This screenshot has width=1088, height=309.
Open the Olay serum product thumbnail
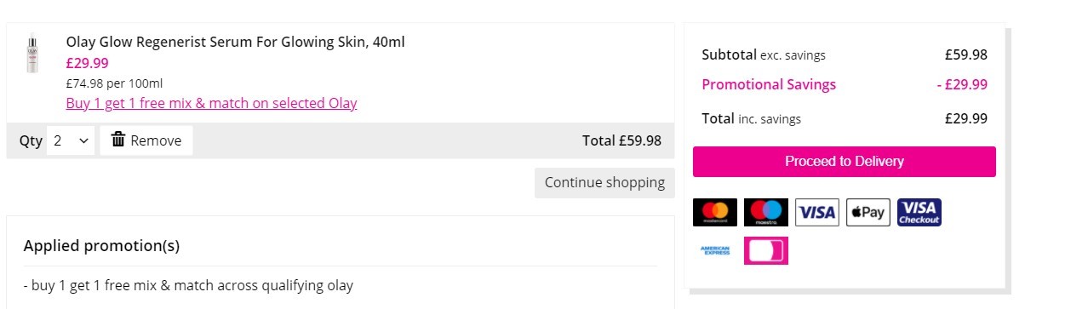tap(32, 54)
